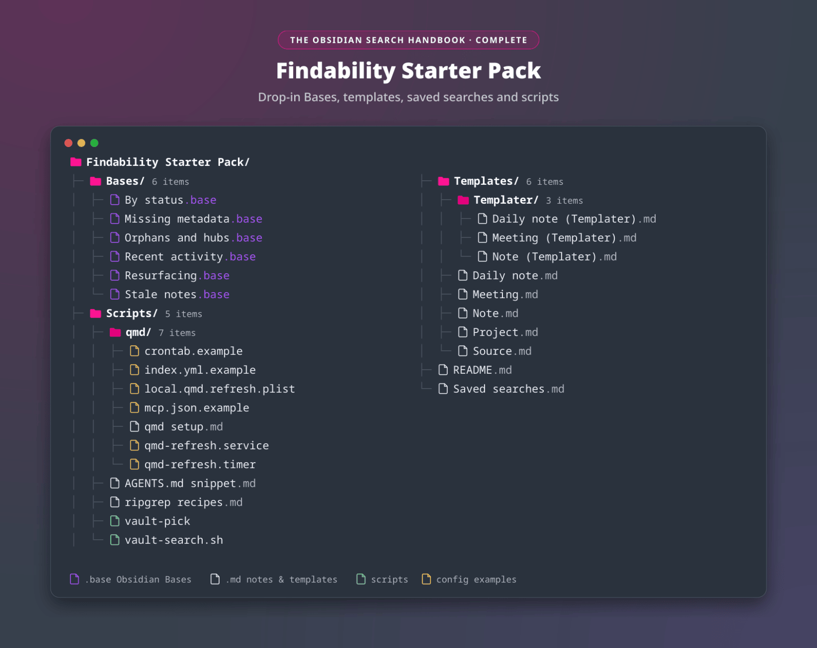Click the Templater "3 items" count
817x648 pixels.
tap(564, 201)
